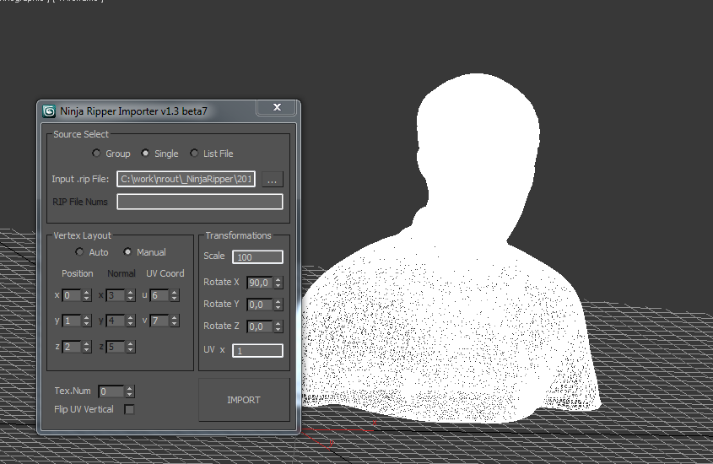The image size is (713, 464).
Task: Click the Scale value field
Action: pyautogui.click(x=257, y=257)
